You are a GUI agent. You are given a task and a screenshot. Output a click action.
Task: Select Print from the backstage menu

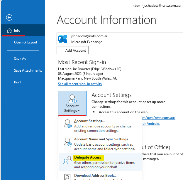point(18,82)
